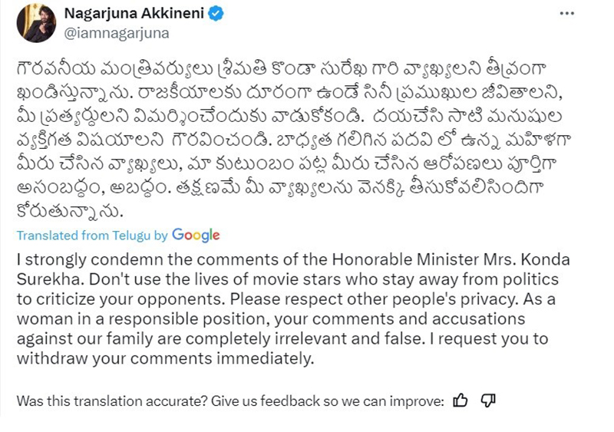Click the "Translated from Telugu by" label
Screen dimensions: 614x432
(x=92, y=236)
